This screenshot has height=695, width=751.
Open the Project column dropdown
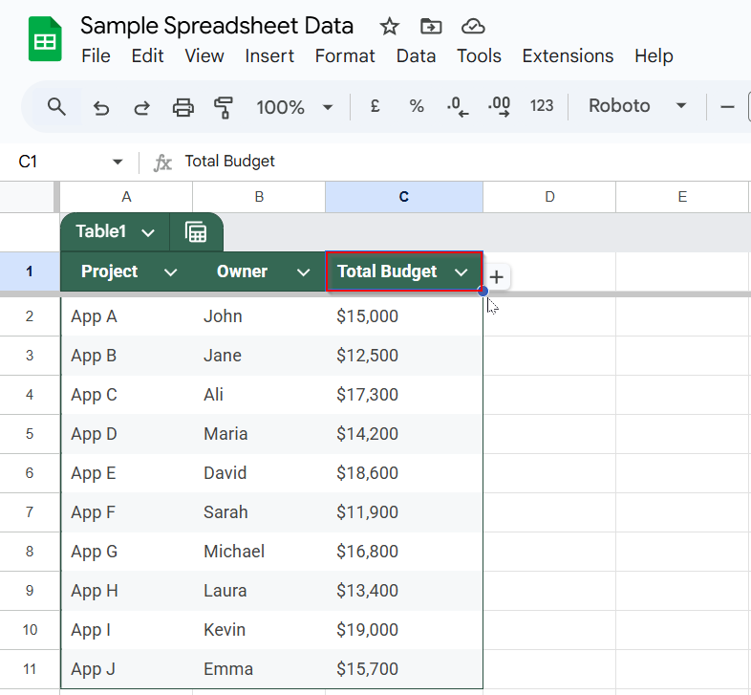tap(170, 272)
